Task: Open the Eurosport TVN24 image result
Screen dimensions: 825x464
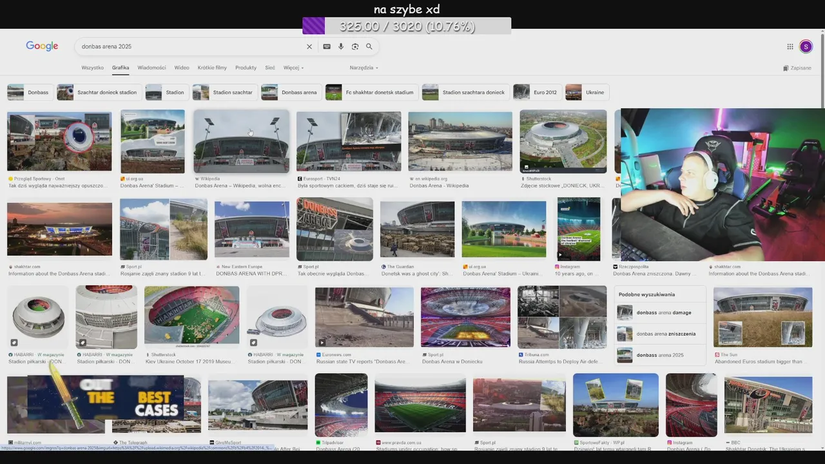Action: point(349,142)
